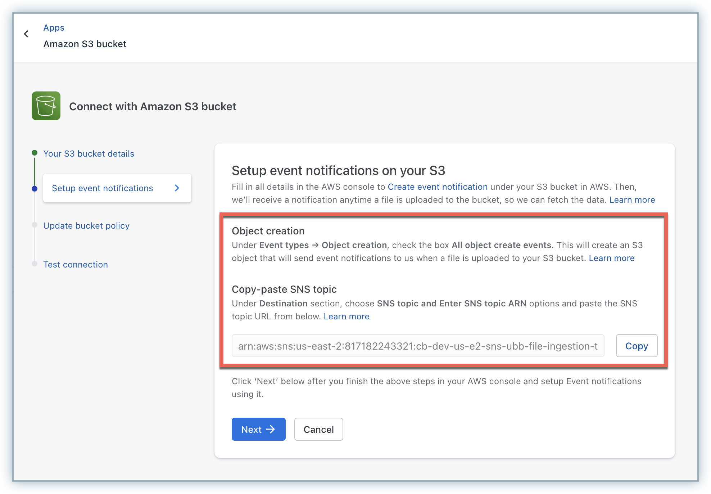The width and height of the screenshot is (711, 494).
Task: Select Setup event notifications step
Action: (103, 188)
